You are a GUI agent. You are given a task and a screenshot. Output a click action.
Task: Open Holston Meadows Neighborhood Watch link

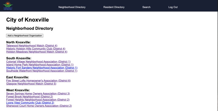click(37, 52)
